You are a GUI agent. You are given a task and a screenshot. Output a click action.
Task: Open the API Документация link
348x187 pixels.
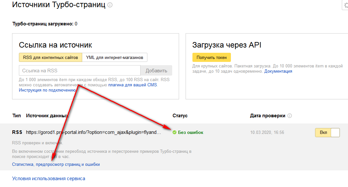click(278, 71)
